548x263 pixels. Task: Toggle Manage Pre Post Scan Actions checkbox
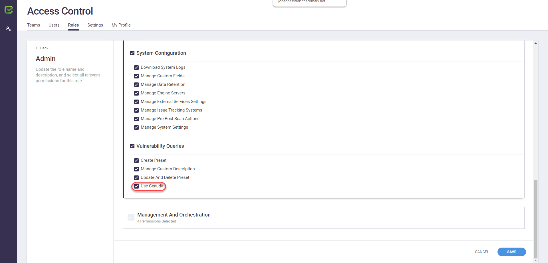click(x=136, y=119)
